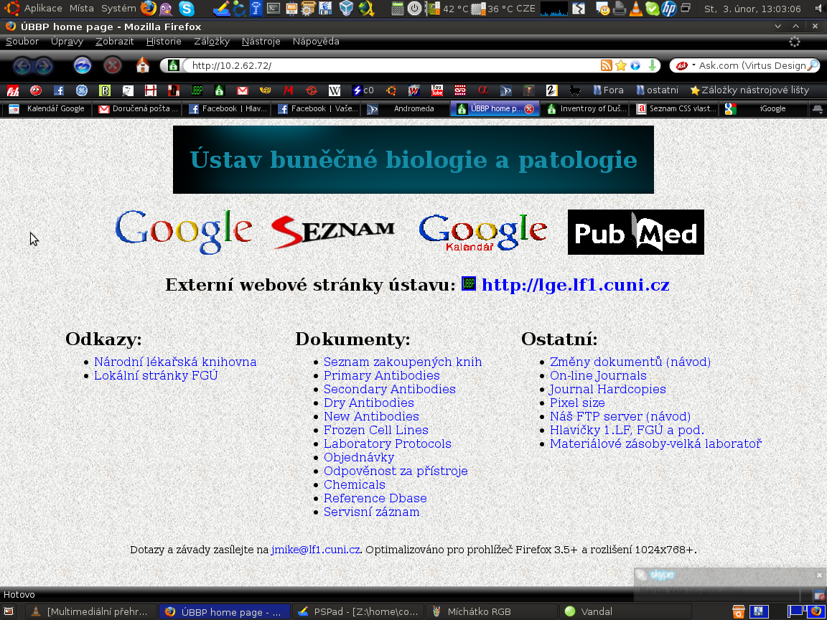Open the Historie menu
This screenshot has height=620, width=827.
[164, 42]
